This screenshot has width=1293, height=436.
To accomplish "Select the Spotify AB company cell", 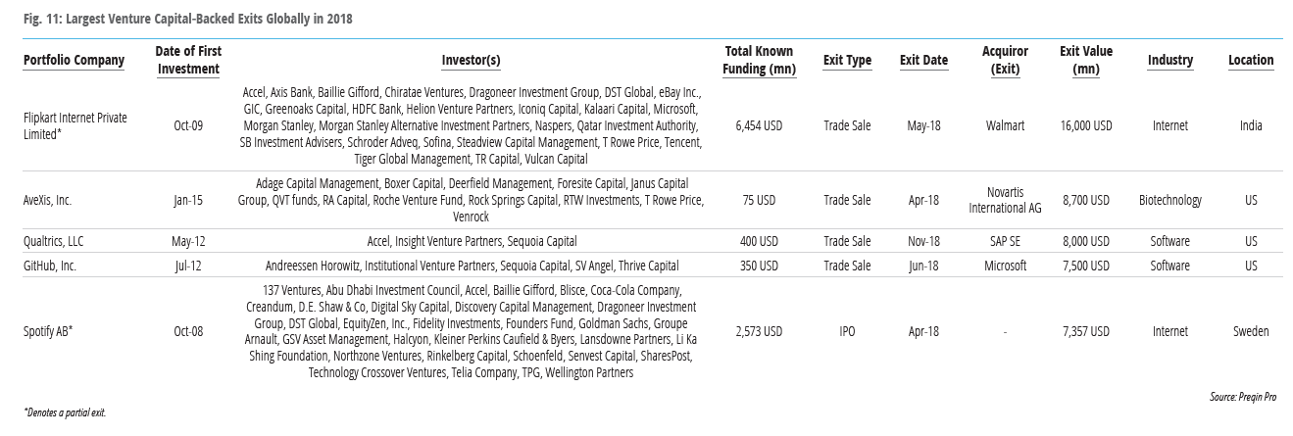I will 48,331.
